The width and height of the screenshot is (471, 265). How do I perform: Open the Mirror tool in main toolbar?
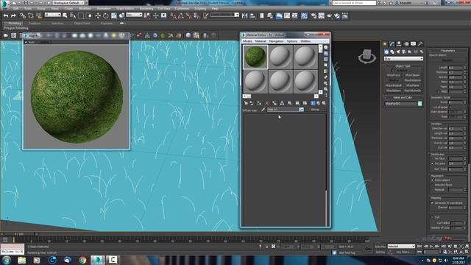coord(245,15)
